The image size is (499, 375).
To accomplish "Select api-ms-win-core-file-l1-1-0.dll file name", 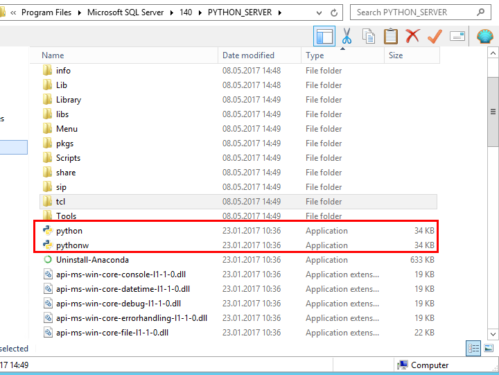I will pyautogui.click(x=112, y=333).
